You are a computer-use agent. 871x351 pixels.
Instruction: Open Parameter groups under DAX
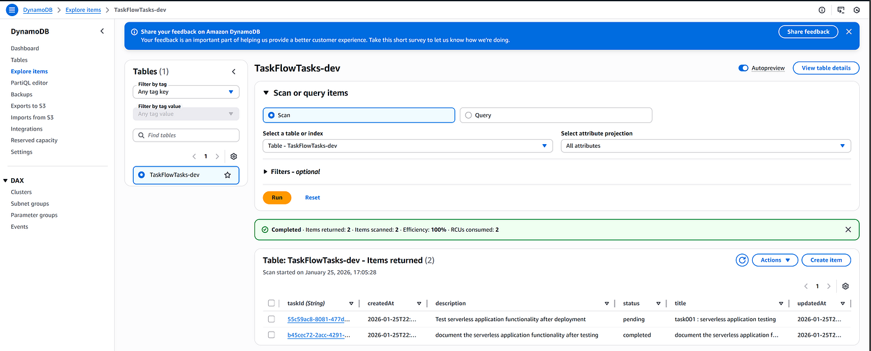coord(34,215)
